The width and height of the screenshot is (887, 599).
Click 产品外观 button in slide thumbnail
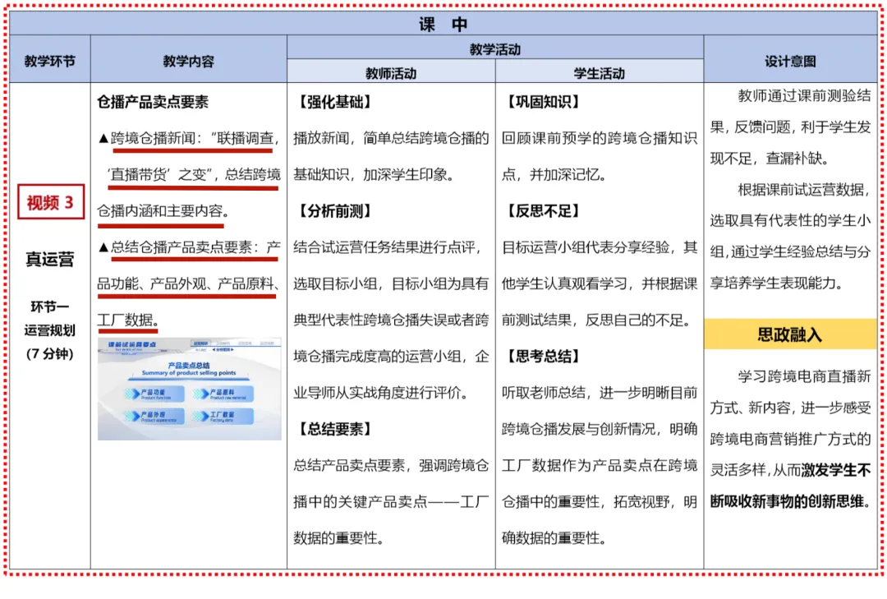click(154, 416)
